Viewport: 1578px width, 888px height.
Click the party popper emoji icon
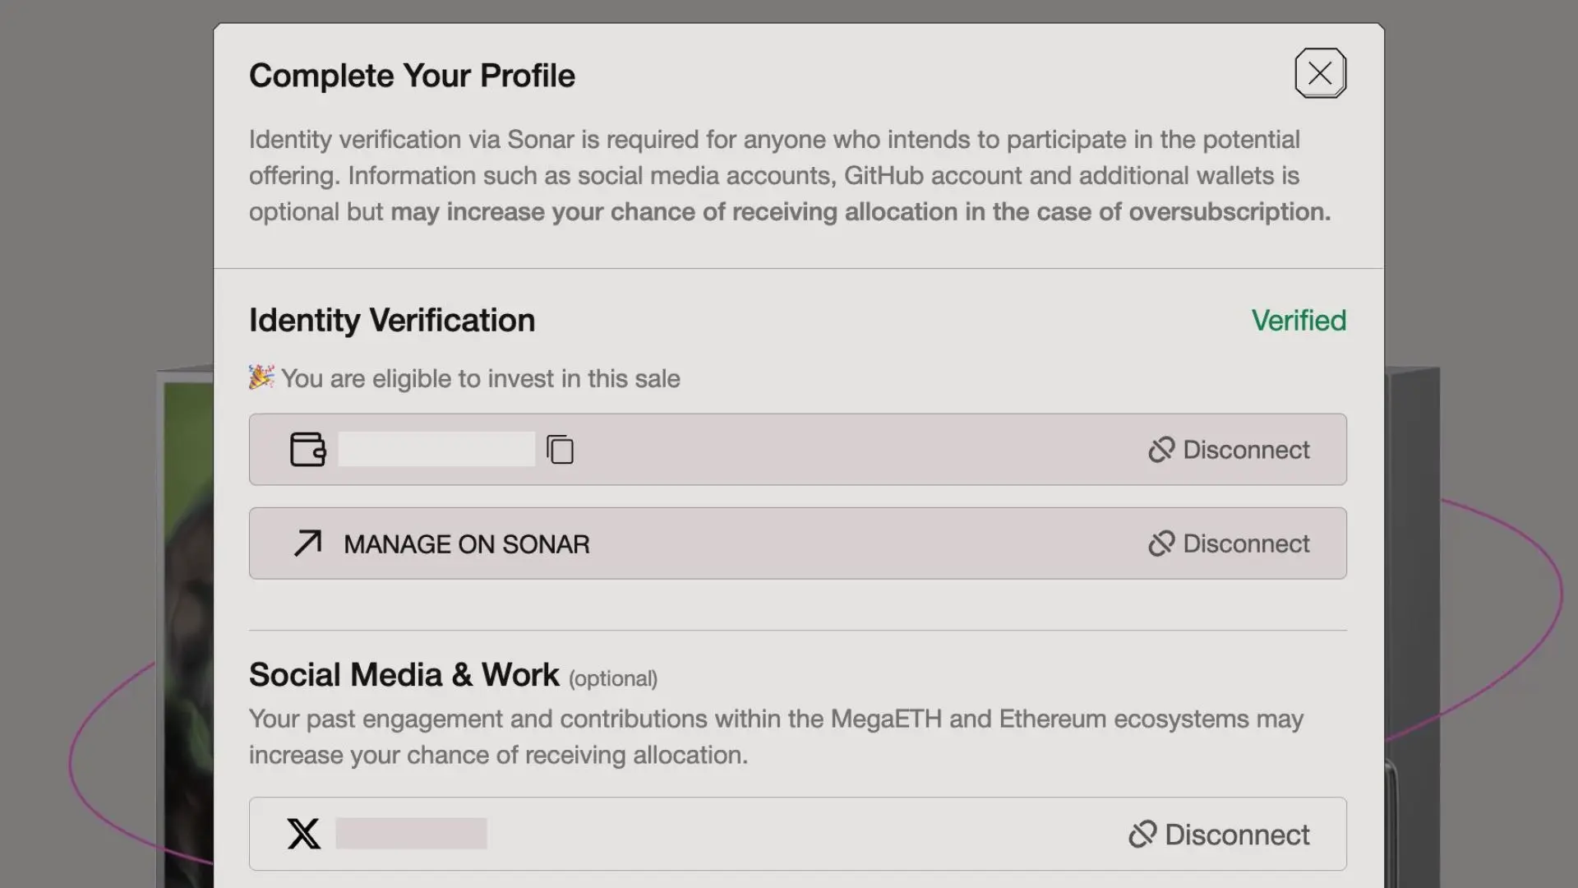[x=261, y=377]
